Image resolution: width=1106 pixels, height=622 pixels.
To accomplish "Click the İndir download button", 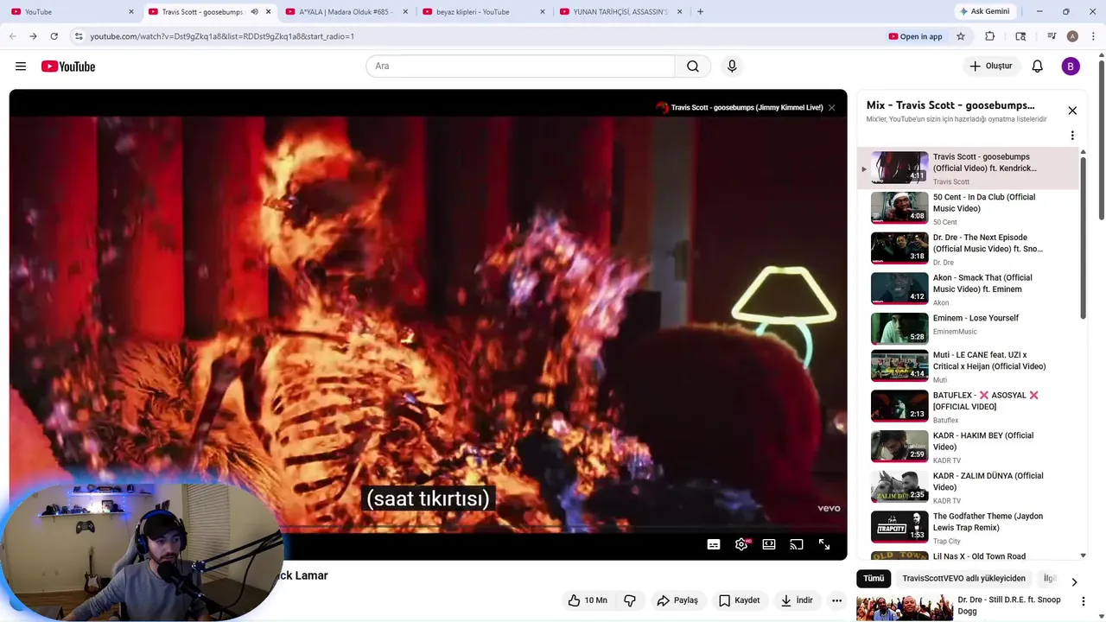I will pos(797,600).
